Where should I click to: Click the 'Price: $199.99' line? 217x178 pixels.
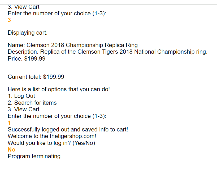[27, 58]
